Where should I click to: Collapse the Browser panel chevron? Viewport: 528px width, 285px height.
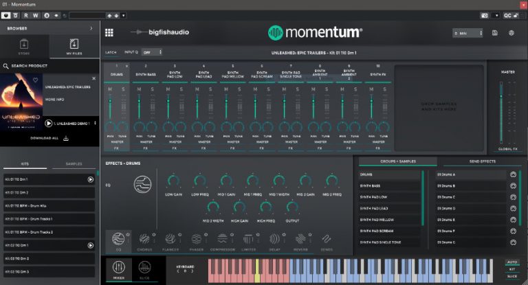[91, 28]
